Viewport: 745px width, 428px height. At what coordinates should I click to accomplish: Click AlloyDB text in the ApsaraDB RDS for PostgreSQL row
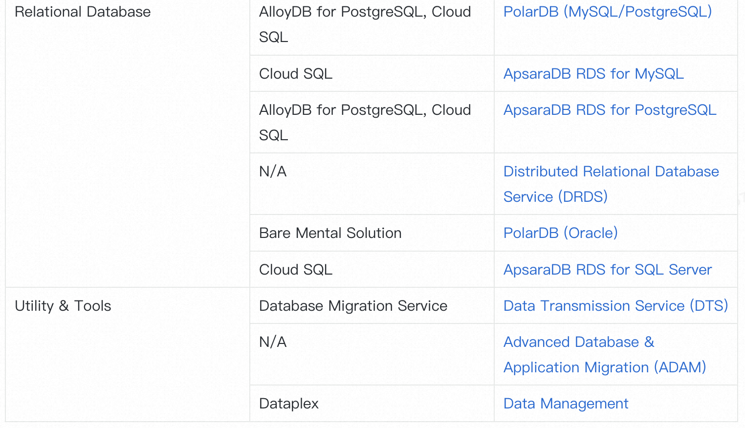pos(365,123)
